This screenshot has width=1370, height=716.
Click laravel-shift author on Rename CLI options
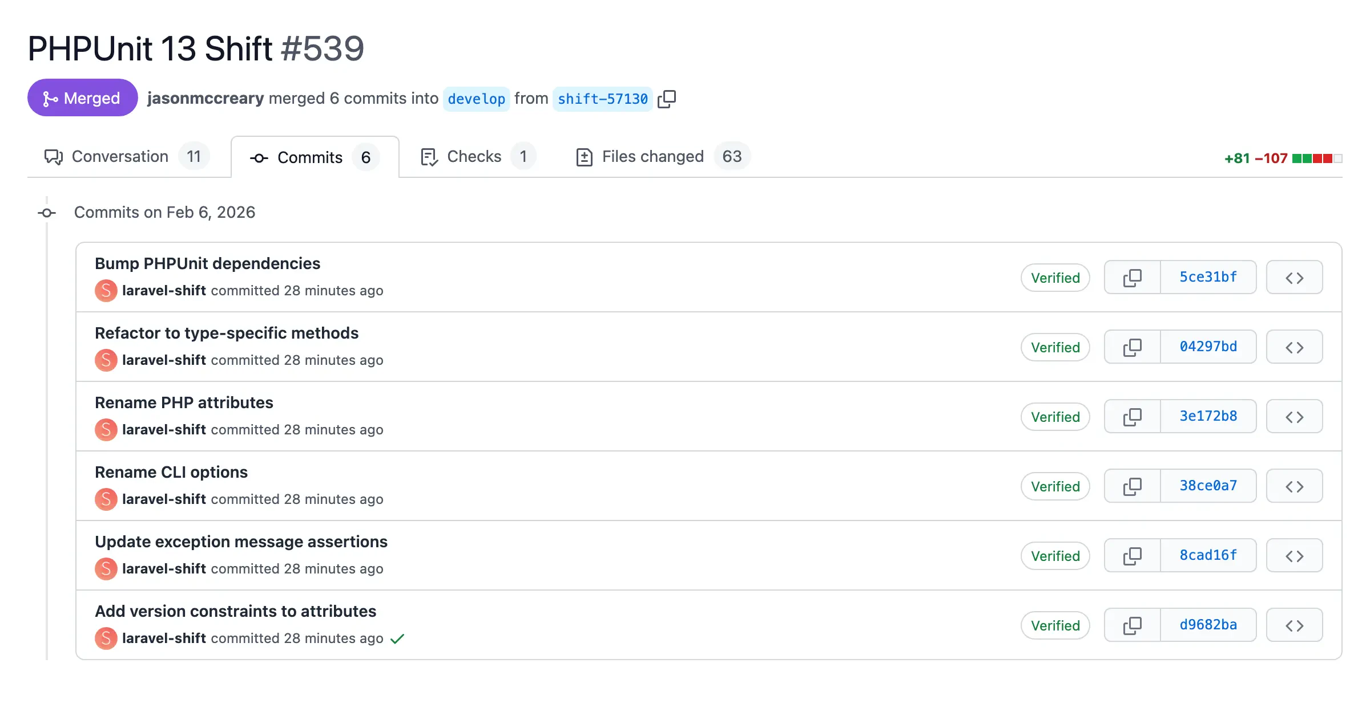pos(164,499)
